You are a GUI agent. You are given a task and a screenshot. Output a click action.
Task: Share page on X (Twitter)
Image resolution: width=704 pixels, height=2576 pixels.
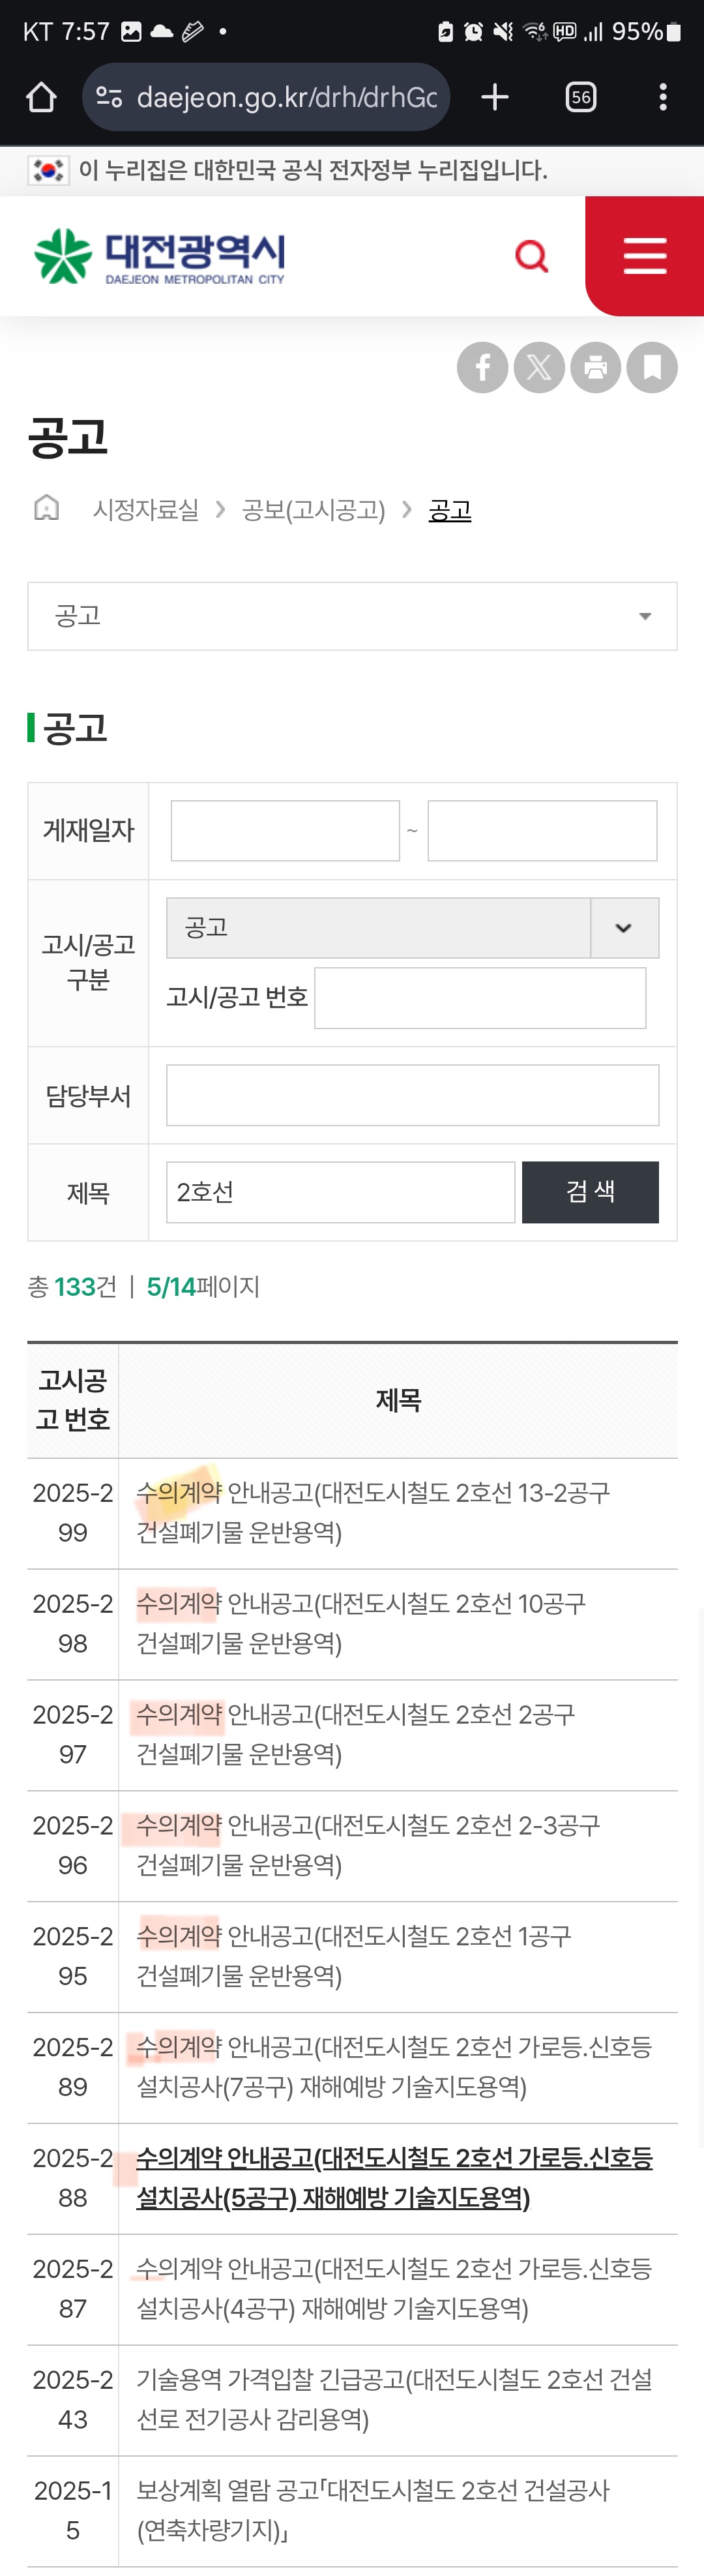coord(539,367)
